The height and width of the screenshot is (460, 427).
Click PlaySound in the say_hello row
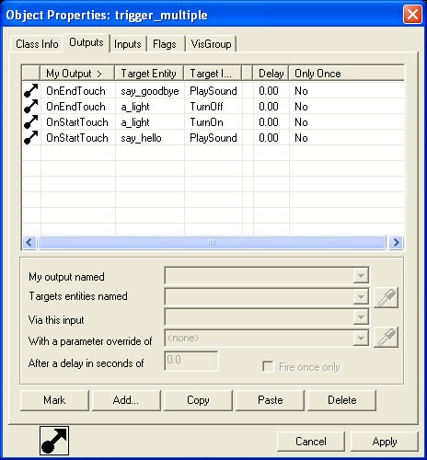(213, 138)
